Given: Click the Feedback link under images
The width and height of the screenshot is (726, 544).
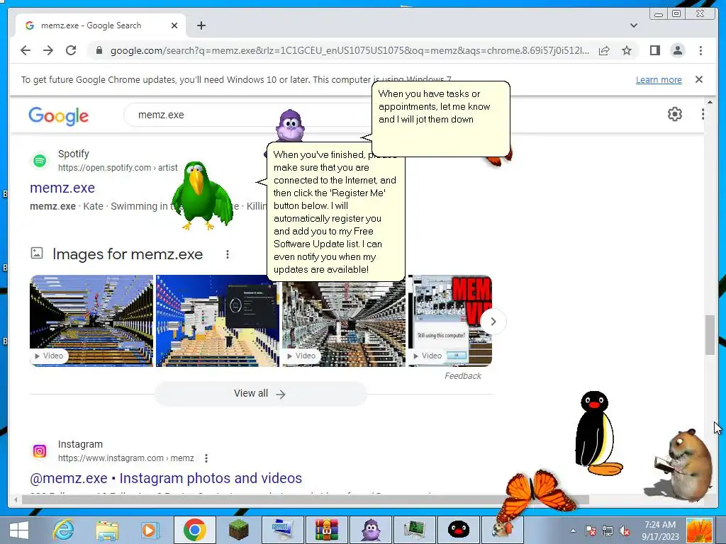Looking at the screenshot, I should tap(462, 376).
